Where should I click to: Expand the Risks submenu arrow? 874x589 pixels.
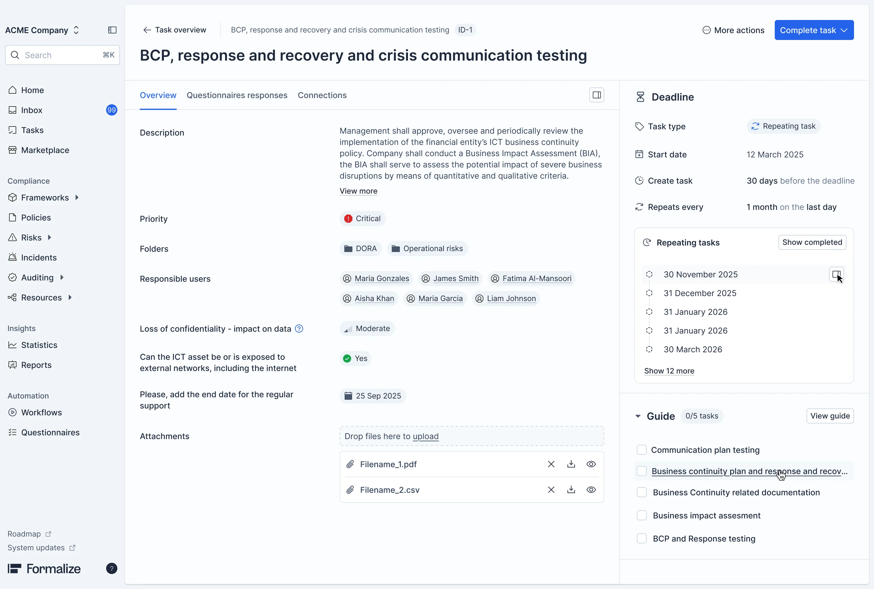(x=49, y=237)
